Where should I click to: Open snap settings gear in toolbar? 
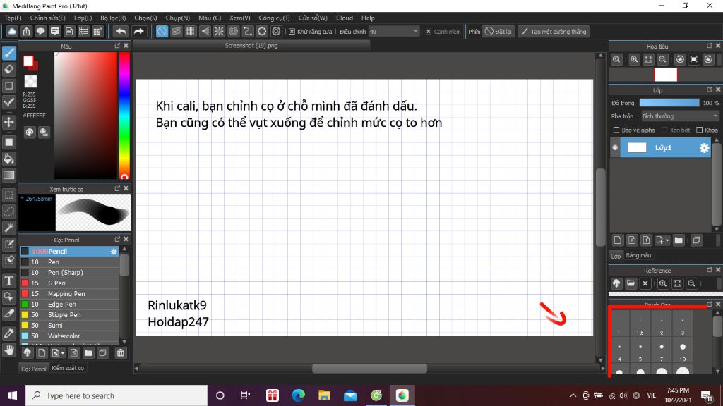276,31
